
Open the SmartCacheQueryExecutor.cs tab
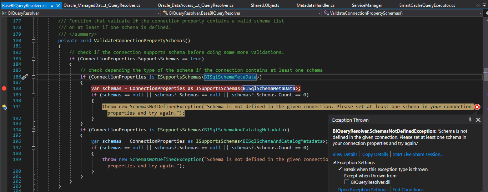427,5
